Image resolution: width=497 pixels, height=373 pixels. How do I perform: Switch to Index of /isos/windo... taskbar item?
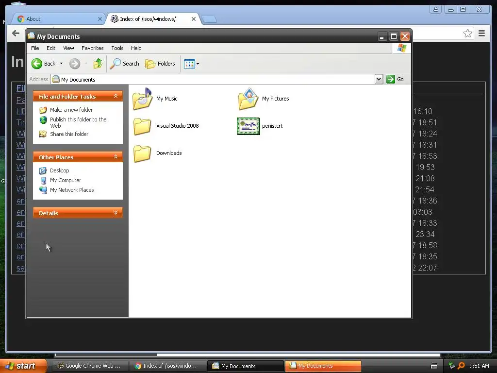pyautogui.click(x=167, y=366)
